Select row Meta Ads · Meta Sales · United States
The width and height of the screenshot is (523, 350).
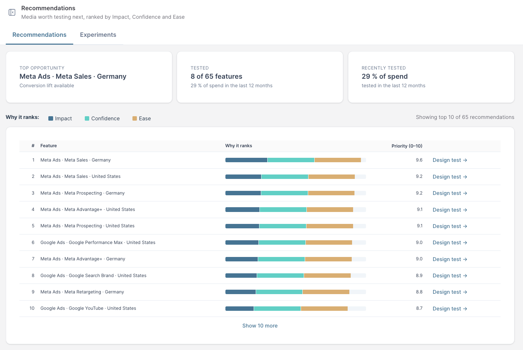pos(260,177)
